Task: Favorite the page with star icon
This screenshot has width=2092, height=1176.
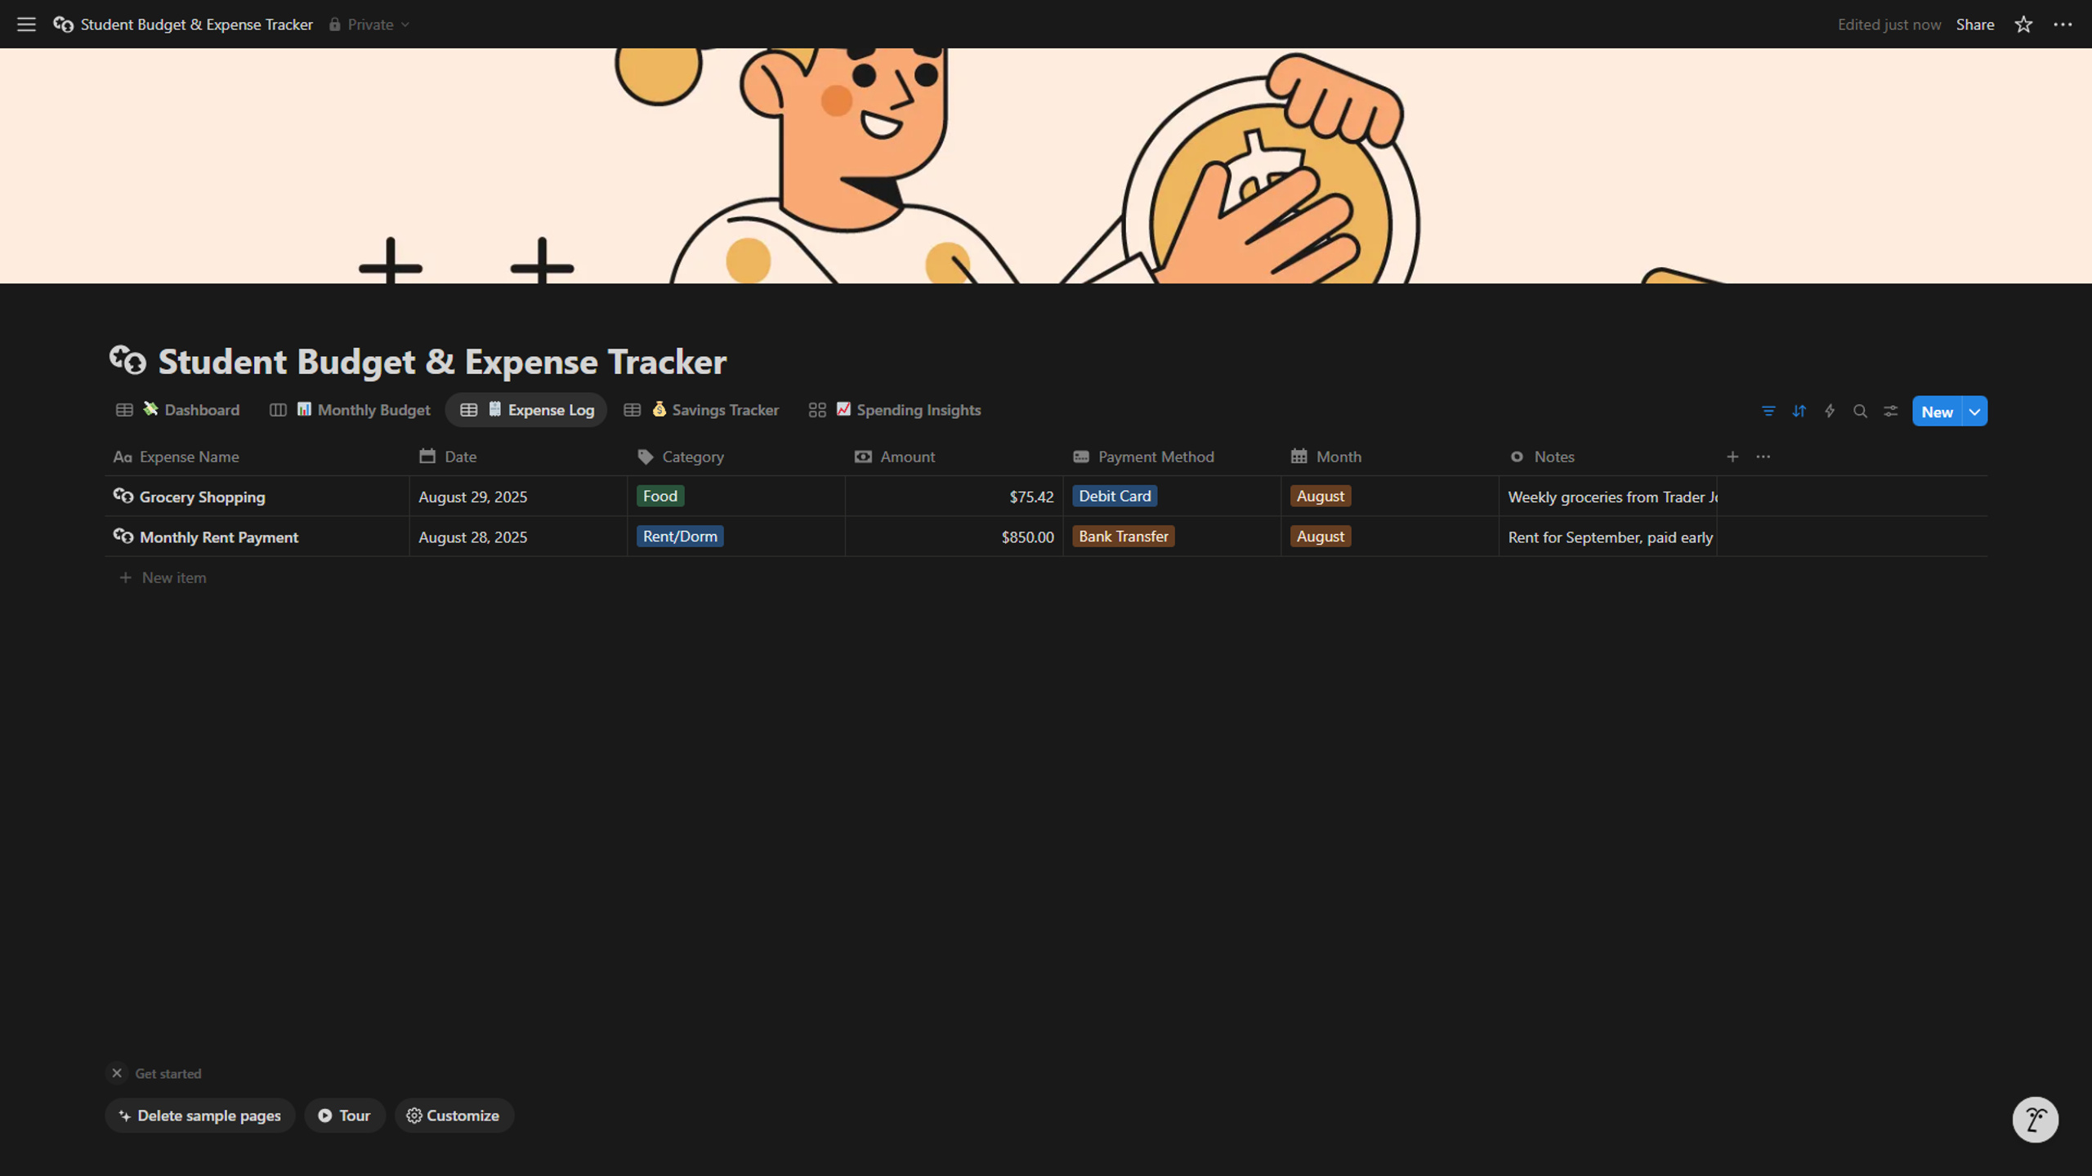Action: (x=2023, y=24)
